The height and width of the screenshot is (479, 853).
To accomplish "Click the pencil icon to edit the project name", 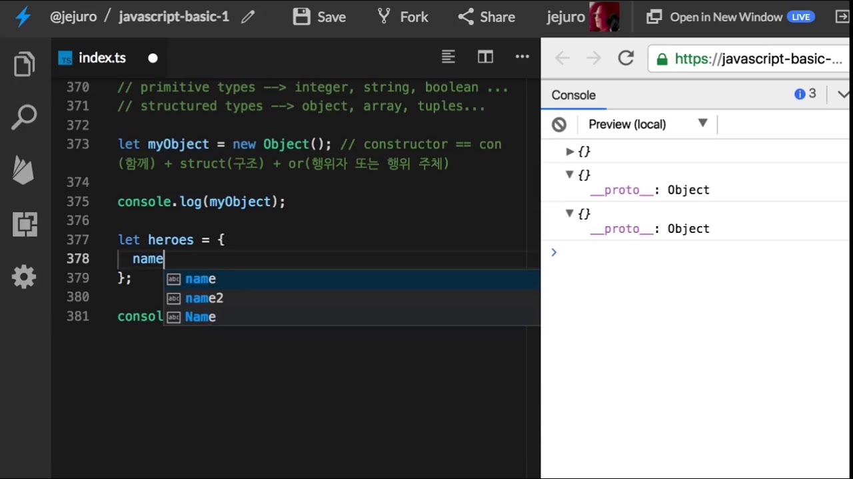I will tap(248, 17).
